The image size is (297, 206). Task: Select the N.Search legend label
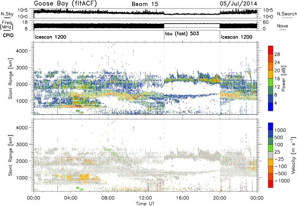point(287,14)
